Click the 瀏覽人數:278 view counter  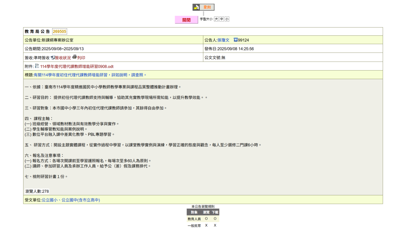coord(37,191)
